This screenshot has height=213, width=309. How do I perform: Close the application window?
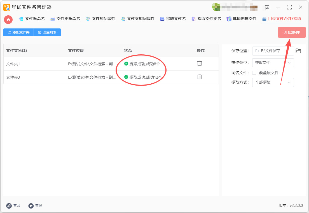301,7
